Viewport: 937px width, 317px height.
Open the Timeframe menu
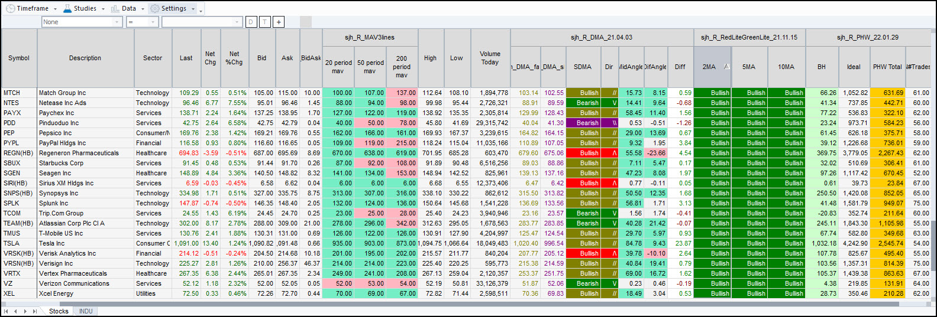(x=32, y=8)
